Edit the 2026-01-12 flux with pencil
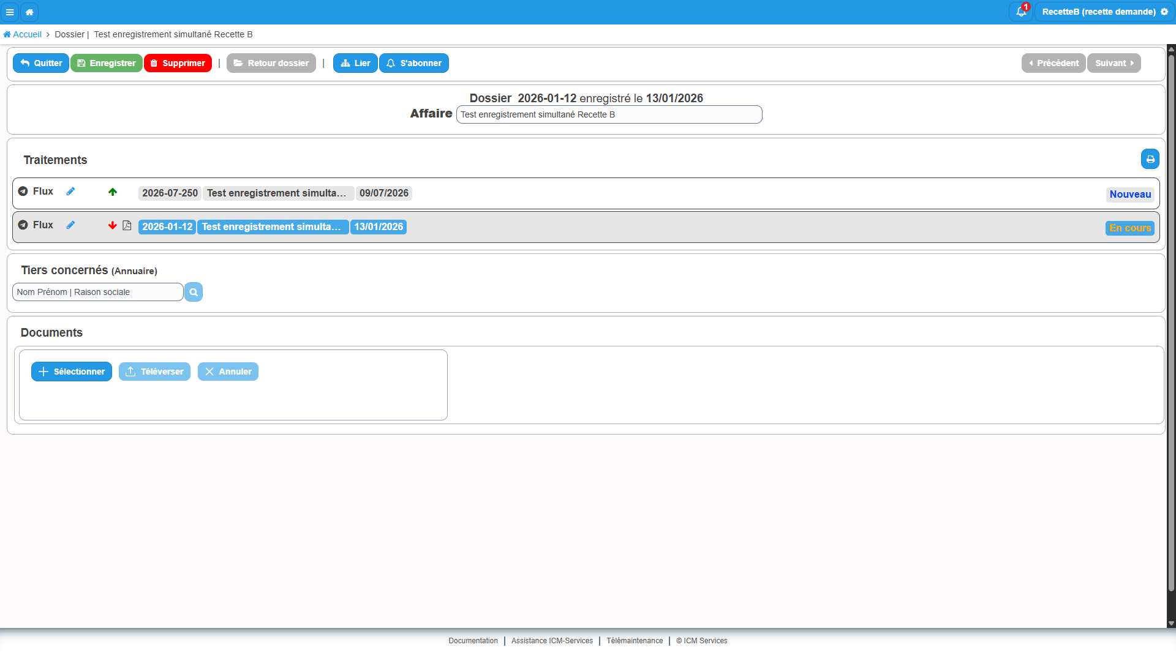This screenshot has width=1176, height=661. (70, 225)
